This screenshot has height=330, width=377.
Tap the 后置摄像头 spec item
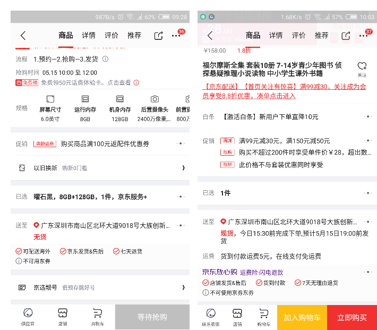pyautogui.click(x=155, y=108)
